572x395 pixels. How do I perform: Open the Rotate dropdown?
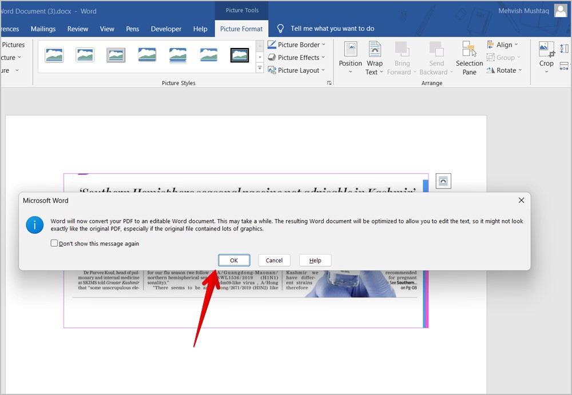click(x=504, y=70)
